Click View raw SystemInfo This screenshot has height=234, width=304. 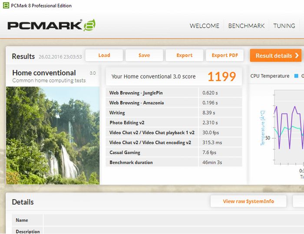click(248, 201)
